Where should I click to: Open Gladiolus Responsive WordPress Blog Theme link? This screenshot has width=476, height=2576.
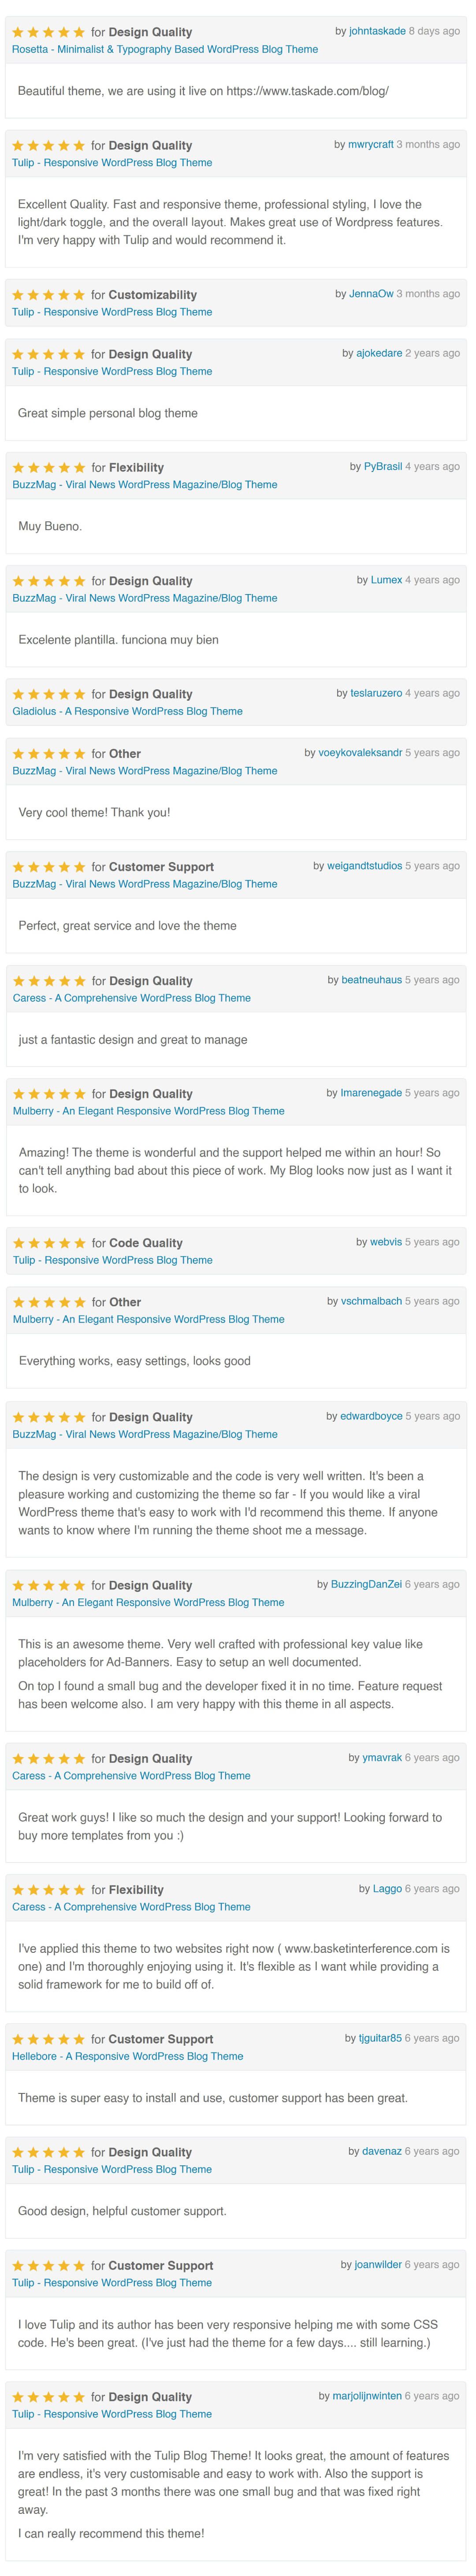(x=127, y=711)
